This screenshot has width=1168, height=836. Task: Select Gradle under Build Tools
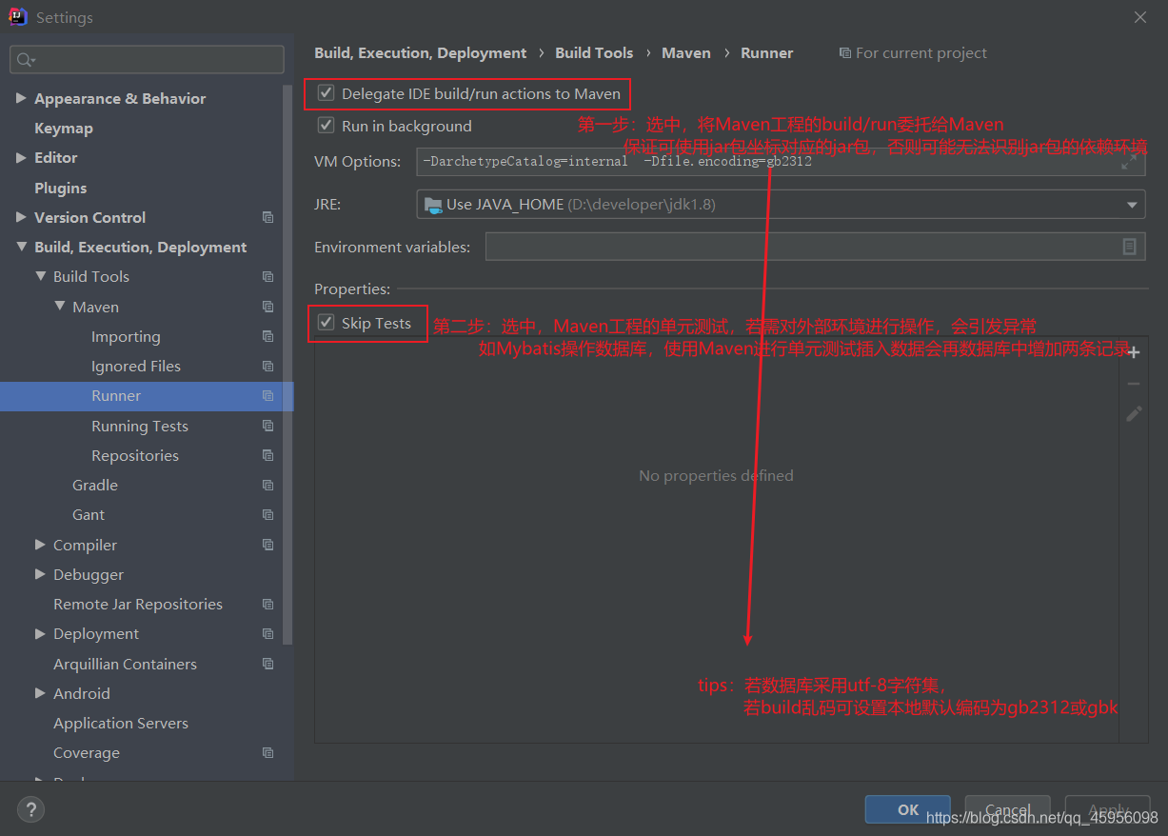95,485
